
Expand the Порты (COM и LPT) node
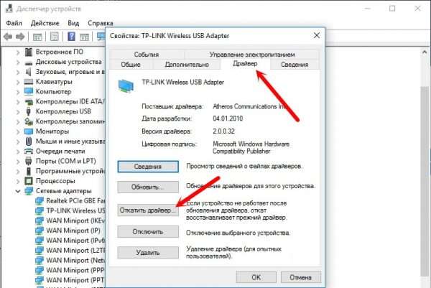(x=18, y=162)
